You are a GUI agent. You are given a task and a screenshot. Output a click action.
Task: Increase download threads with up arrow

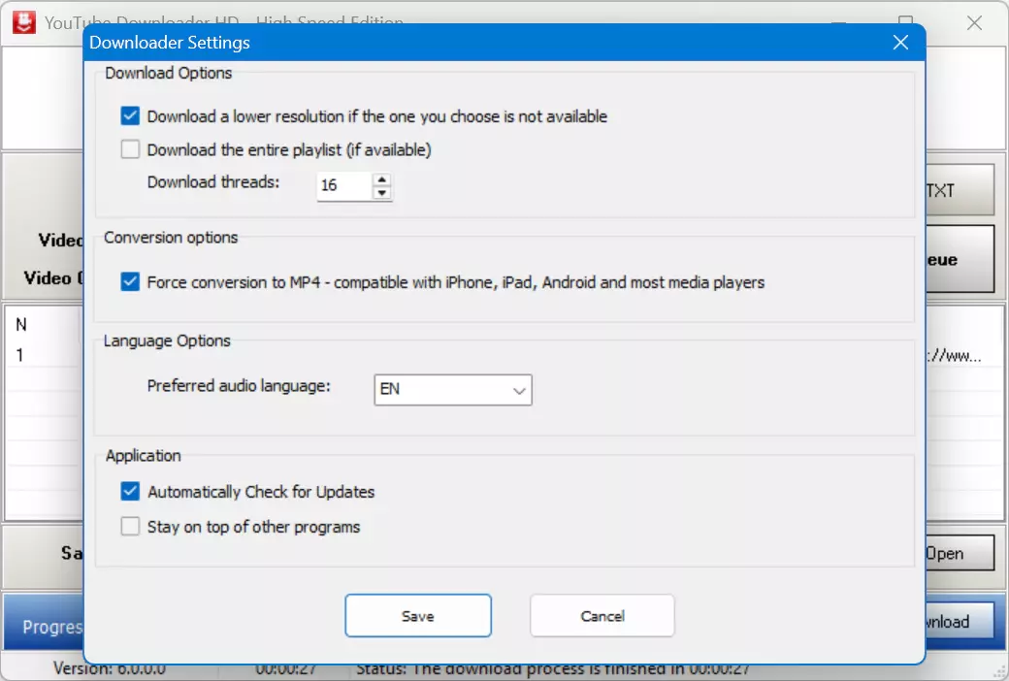point(382,179)
